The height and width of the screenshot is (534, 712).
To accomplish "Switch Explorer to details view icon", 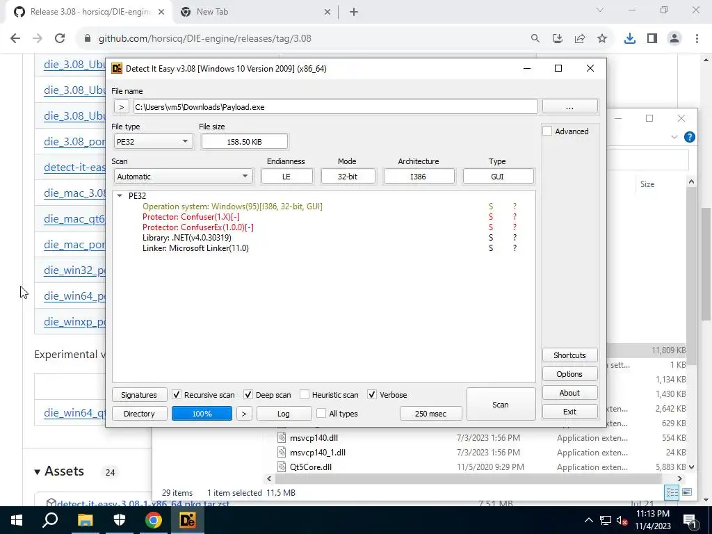I will point(672,492).
